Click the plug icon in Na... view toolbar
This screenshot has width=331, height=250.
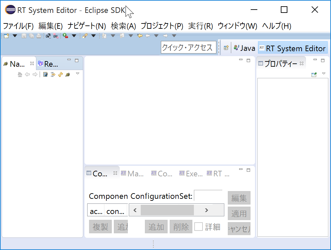68,75
